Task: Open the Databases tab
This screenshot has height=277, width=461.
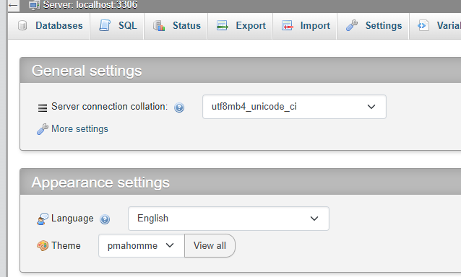Action: click(x=49, y=26)
